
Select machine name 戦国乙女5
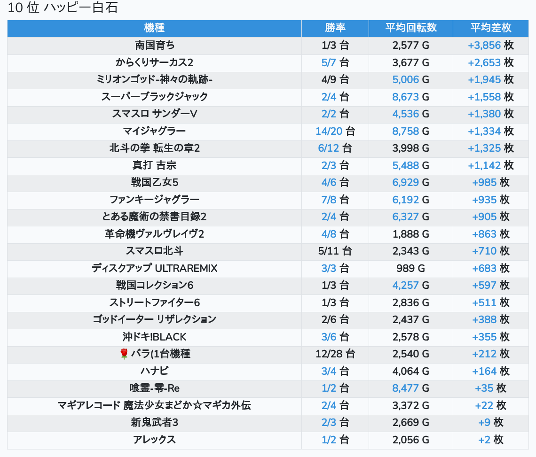(x=155, y=182)
